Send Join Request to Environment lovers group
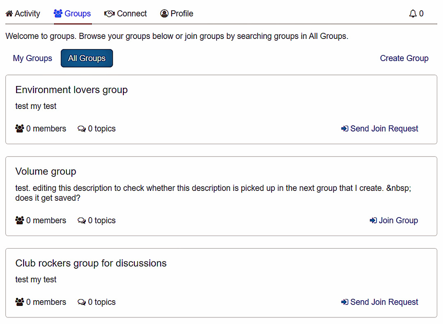 384,129
